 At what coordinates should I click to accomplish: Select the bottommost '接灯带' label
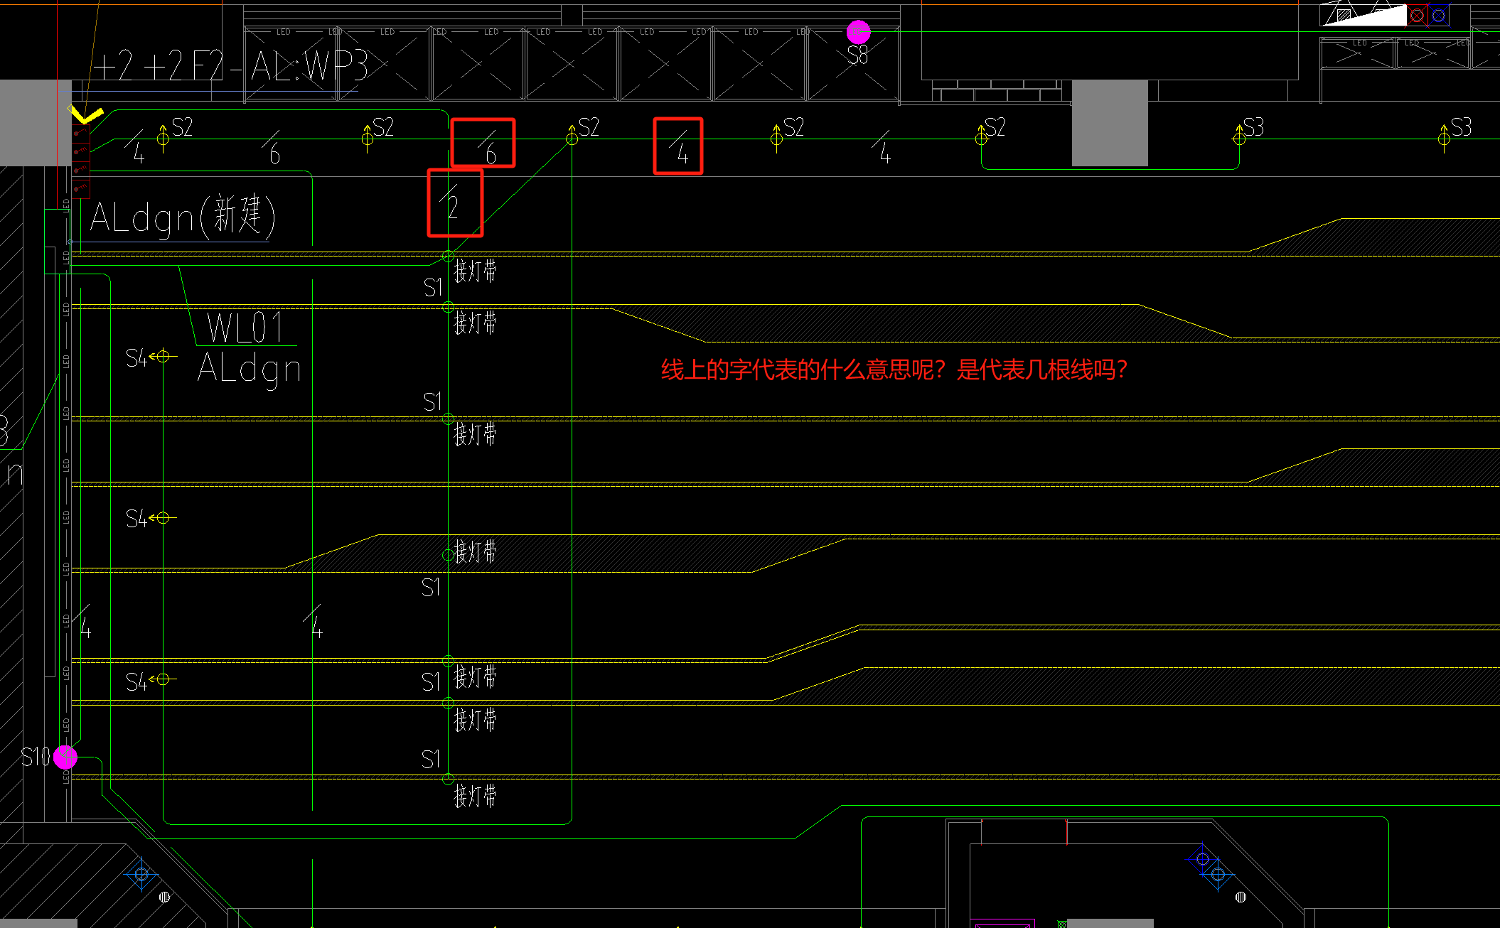(x=475, y=796)
